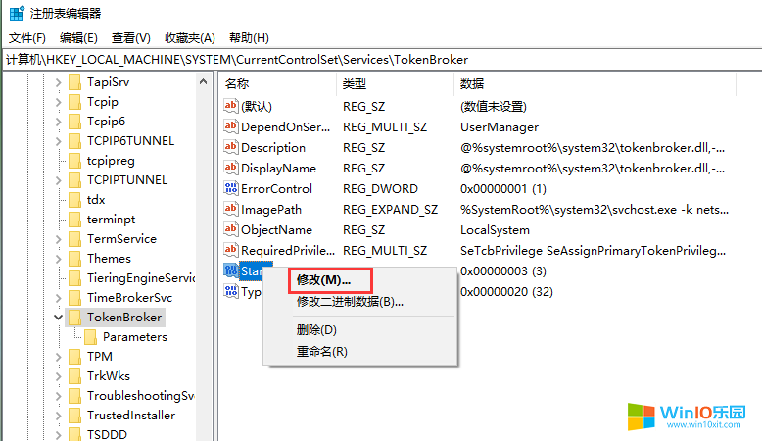Image resolution: width=762 pixels, height=441 pixels.
Task: Click the REG_EXPAND_SZ type cell
Action: [x=390, y=209]
